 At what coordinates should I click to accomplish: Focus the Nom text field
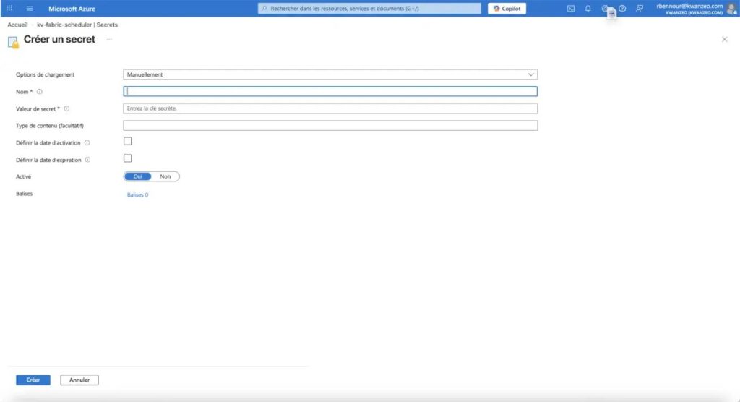tap(330, 91)
